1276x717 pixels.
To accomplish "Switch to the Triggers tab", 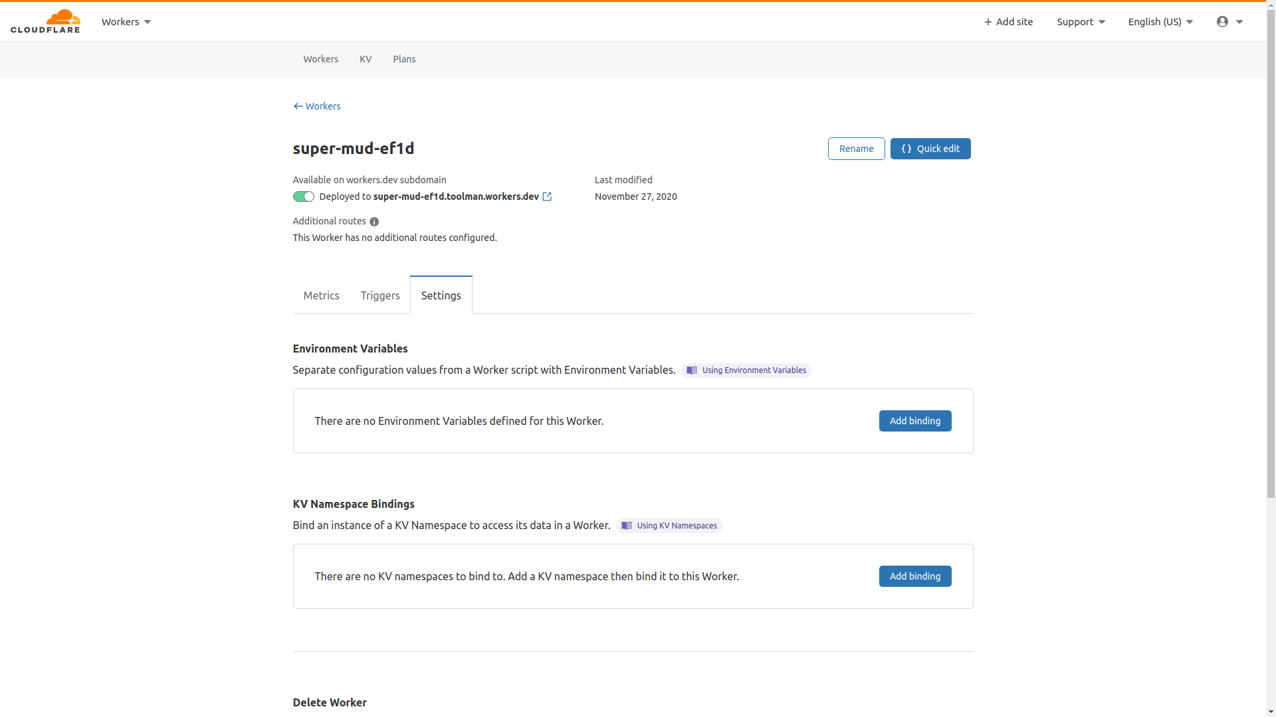I will (380, 295).
